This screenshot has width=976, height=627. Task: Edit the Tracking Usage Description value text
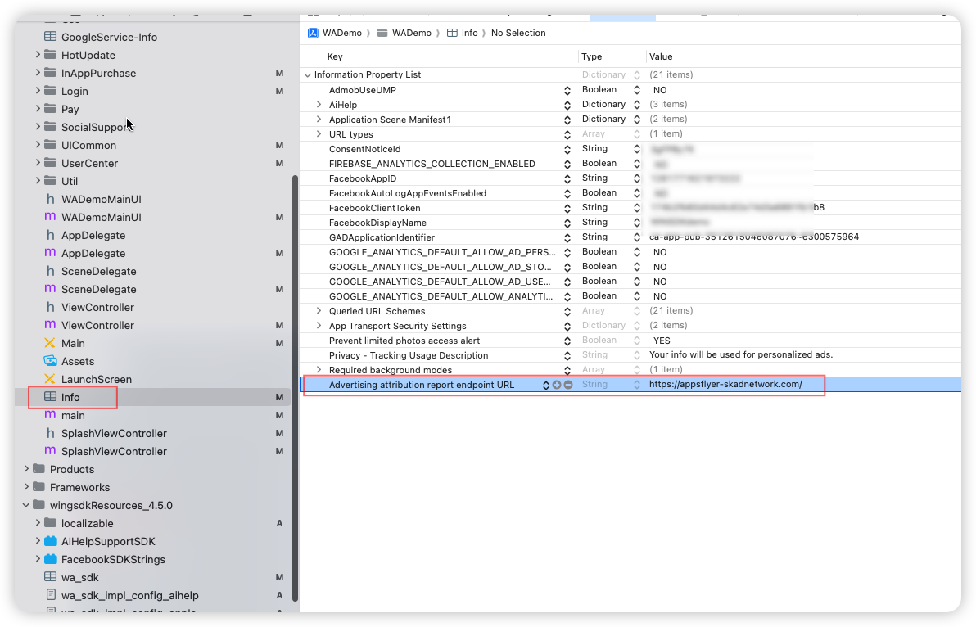click(741, 354)
